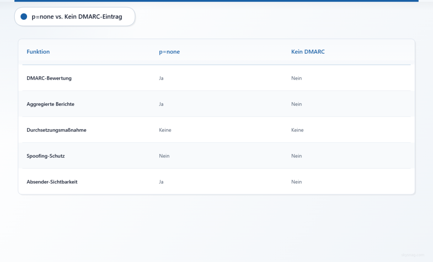Viewport: 433px width, 262px height.
Task: Select the 'Absender-Sichtbarkeit' row label
Action: click(52, 182)
